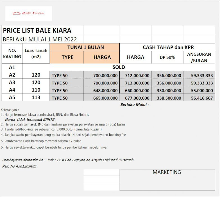Click the 677.000.000 cash tahap price
Viewport: 220px width, 197px height.
(136, 98)
